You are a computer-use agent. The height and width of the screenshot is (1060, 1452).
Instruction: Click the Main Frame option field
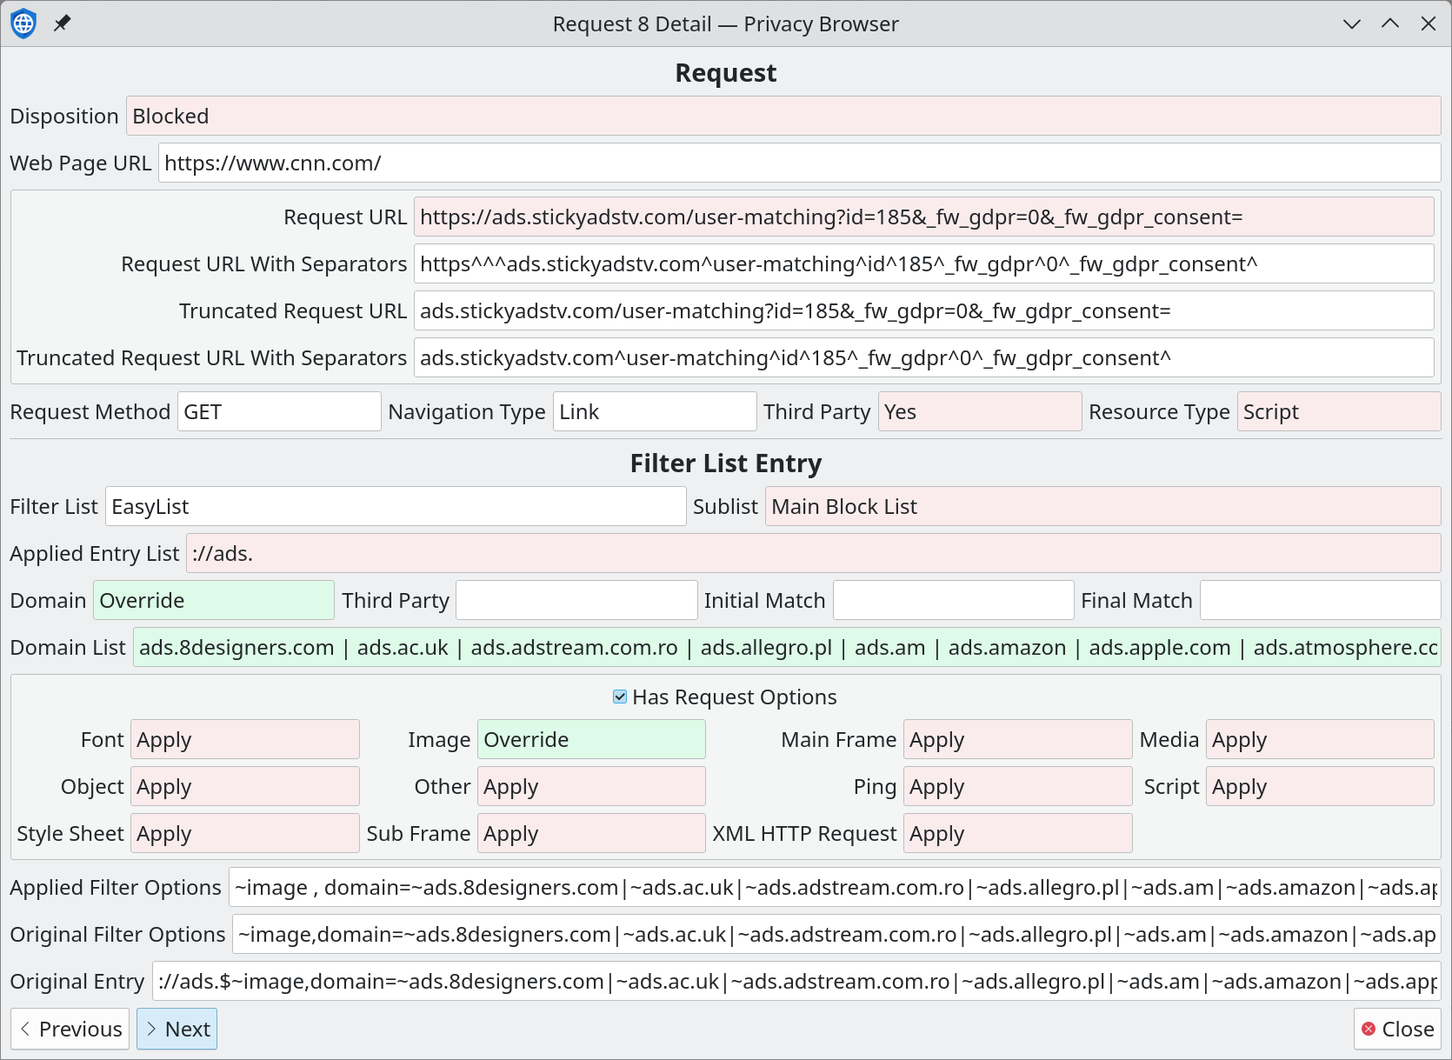pos(1018,739)
